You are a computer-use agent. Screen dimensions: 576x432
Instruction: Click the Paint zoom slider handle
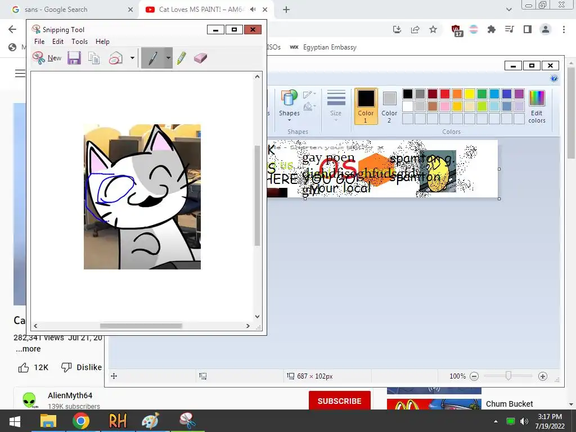click(508, 376)
